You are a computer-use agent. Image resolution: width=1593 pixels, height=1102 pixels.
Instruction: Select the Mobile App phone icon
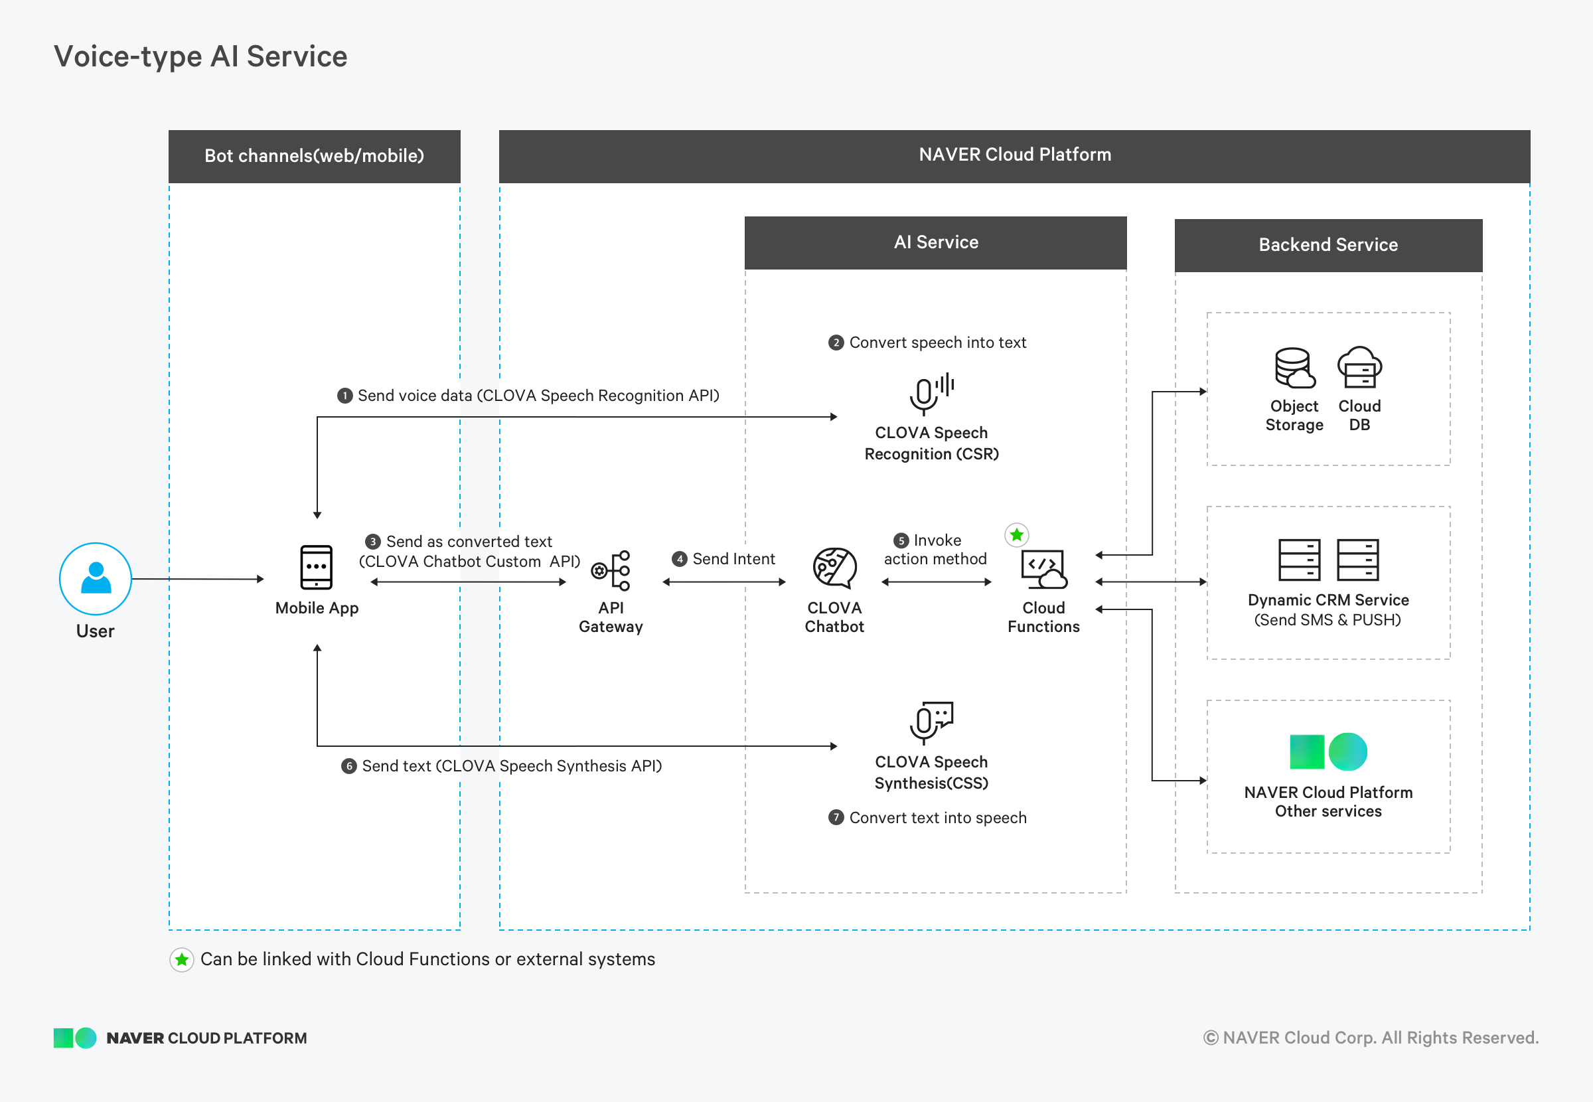(316, 567)
